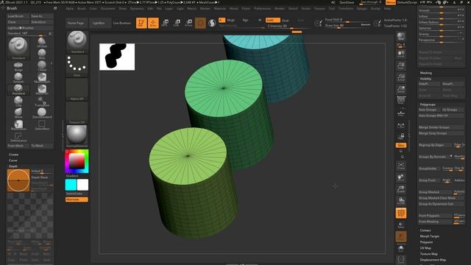The height and width of the screenshot is (265, 471).
Task: Open the Zplugin menu
Action: pos(362,9)
